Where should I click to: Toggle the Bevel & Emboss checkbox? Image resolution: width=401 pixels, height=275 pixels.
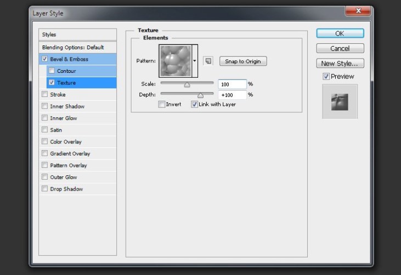tap(44, 59)
